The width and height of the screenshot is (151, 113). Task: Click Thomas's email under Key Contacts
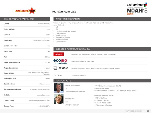(75, 92)
